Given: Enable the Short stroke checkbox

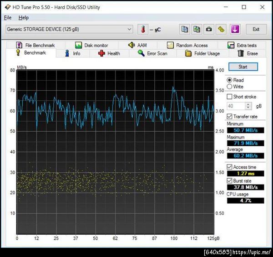Looking at the screenshot, I should click(x=229, y=97).
